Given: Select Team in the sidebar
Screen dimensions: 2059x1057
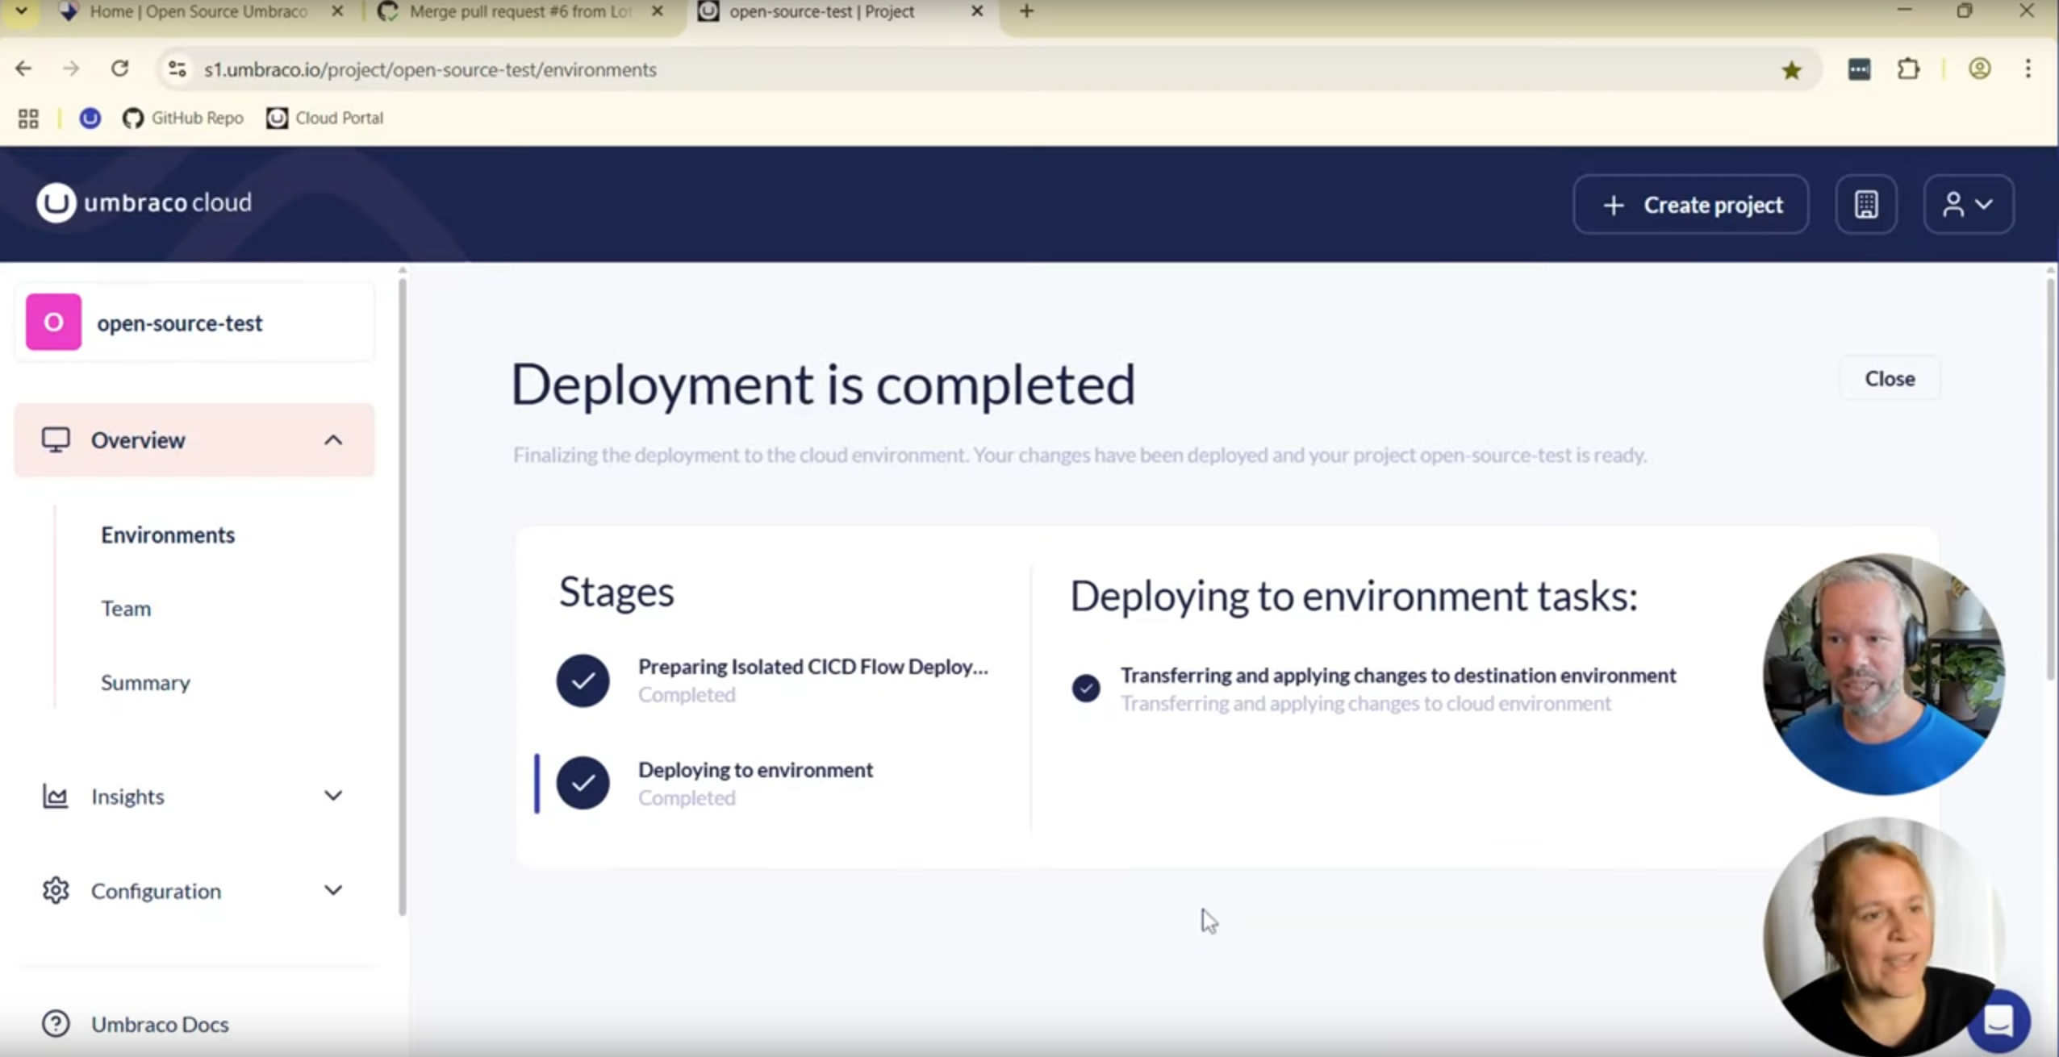Looking at the screenshot, I should tap(126, 609).
